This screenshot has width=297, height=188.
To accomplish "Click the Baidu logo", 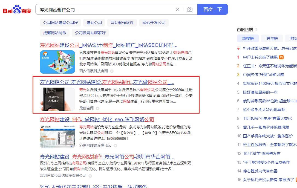I will (17, 10).
